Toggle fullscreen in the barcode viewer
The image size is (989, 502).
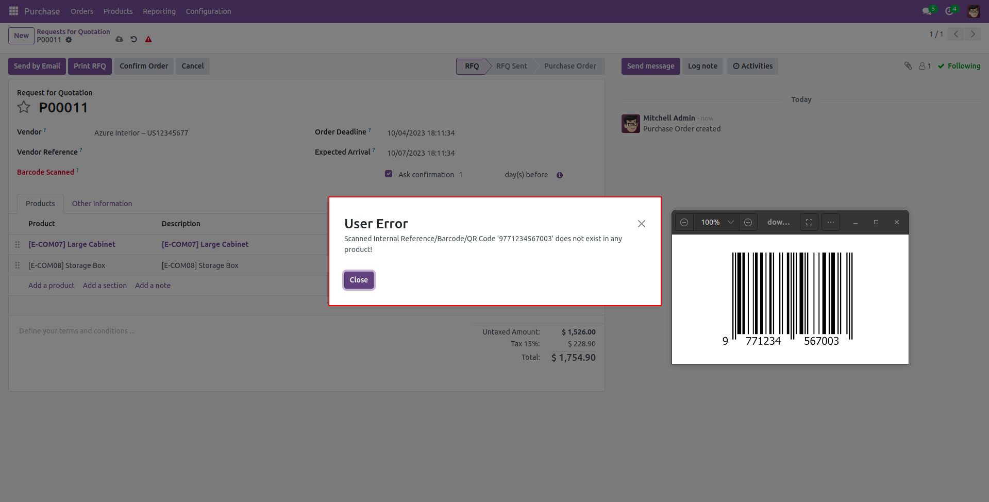point(809,222)
